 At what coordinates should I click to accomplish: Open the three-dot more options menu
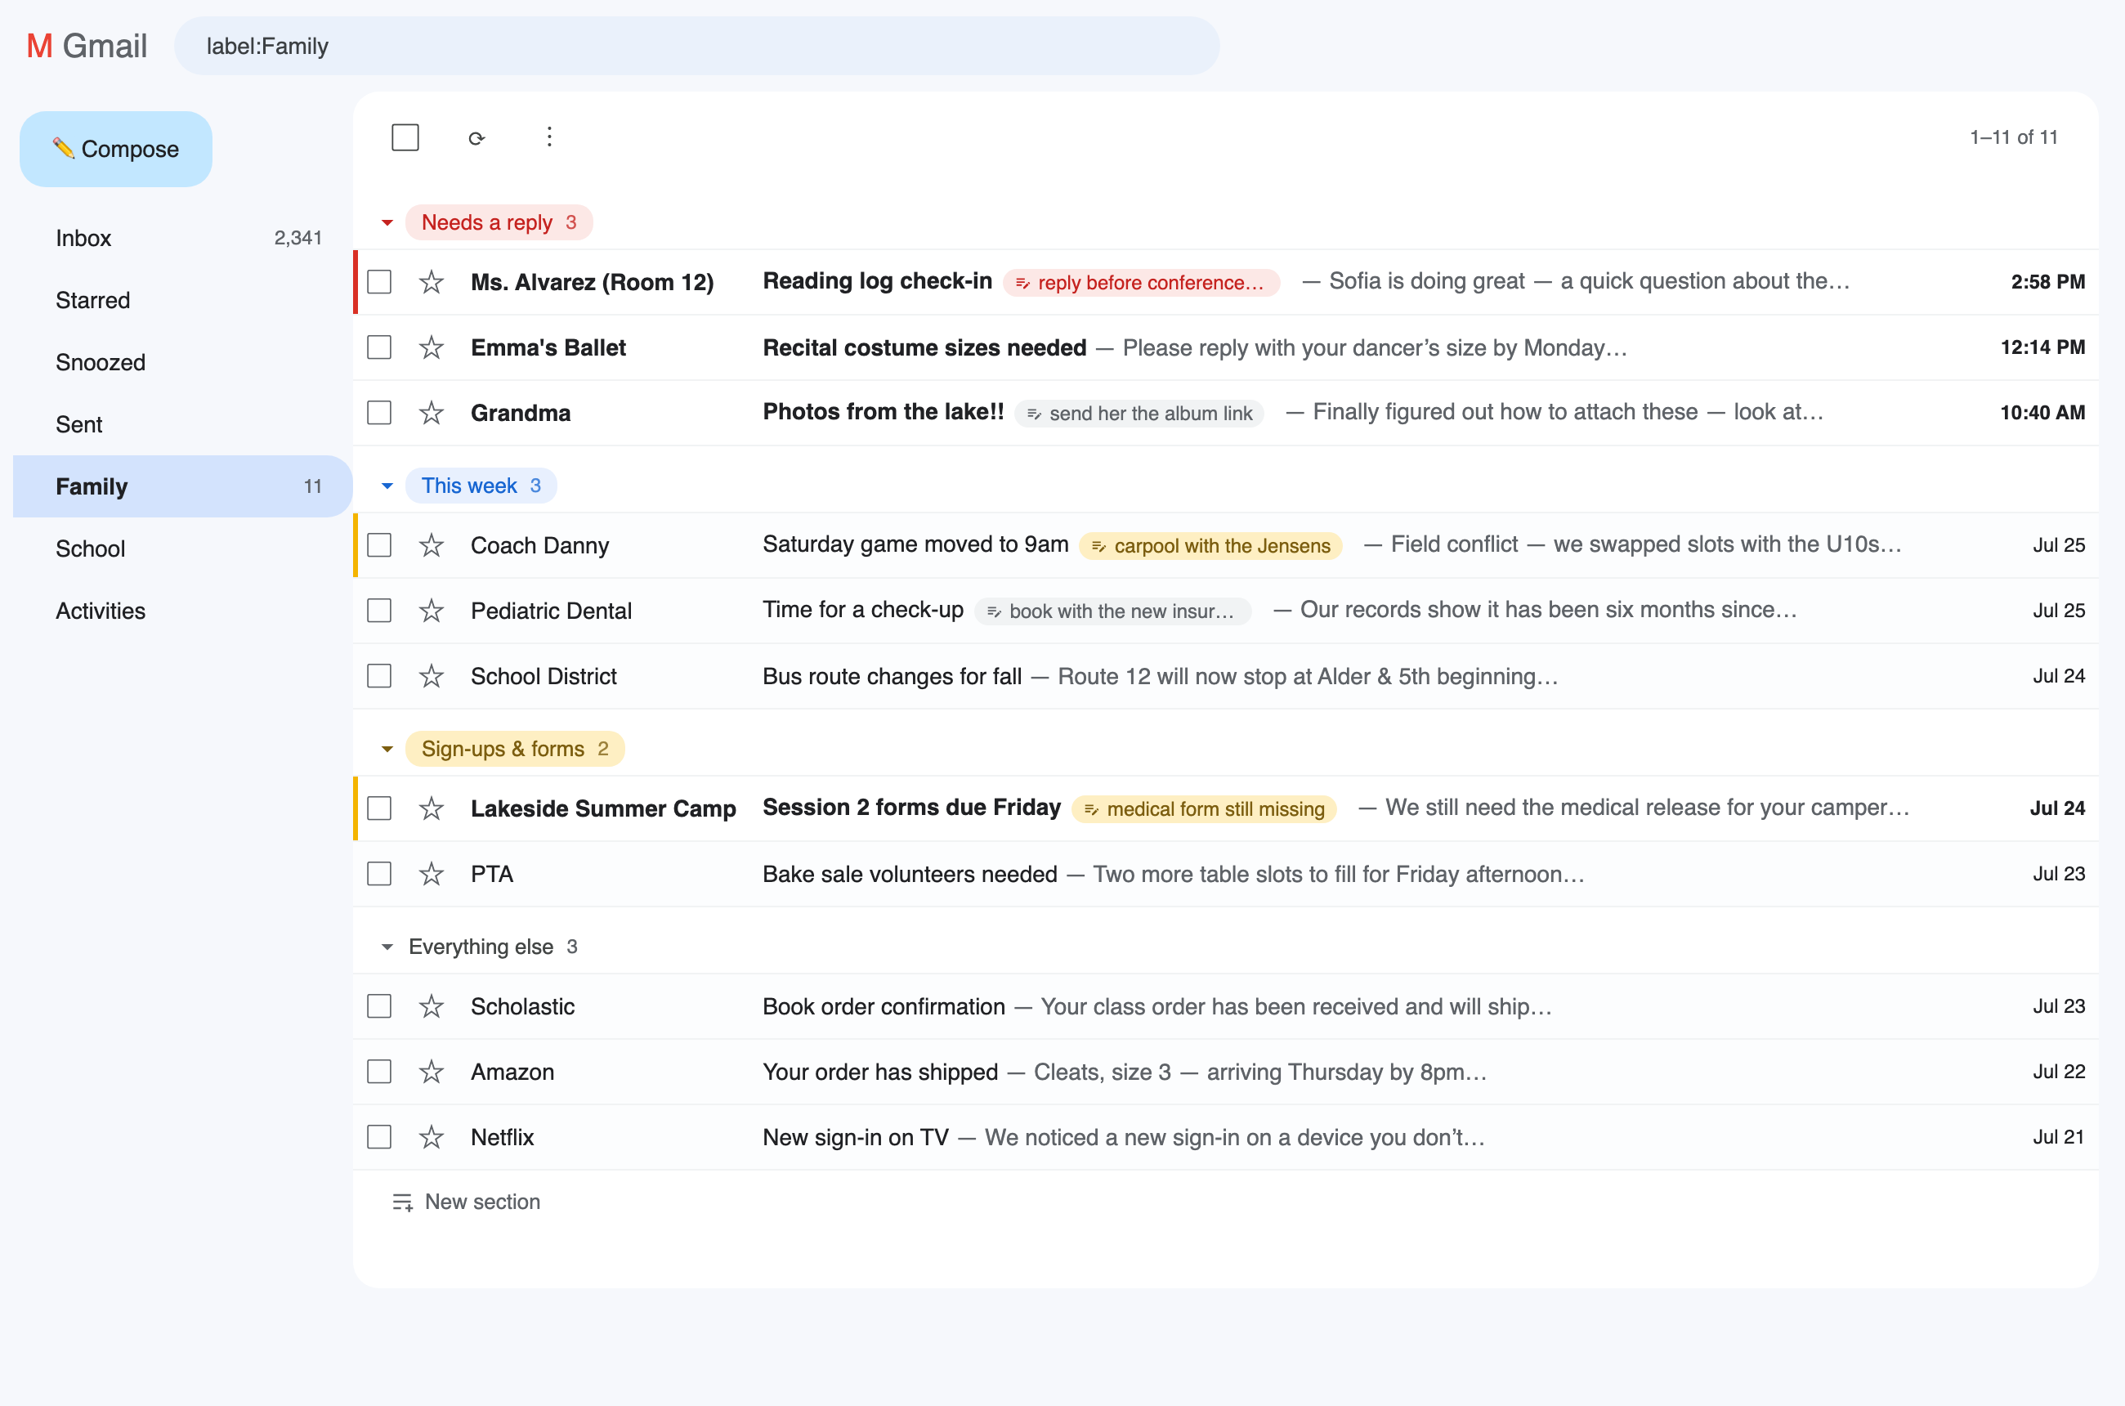coord(549,137)
